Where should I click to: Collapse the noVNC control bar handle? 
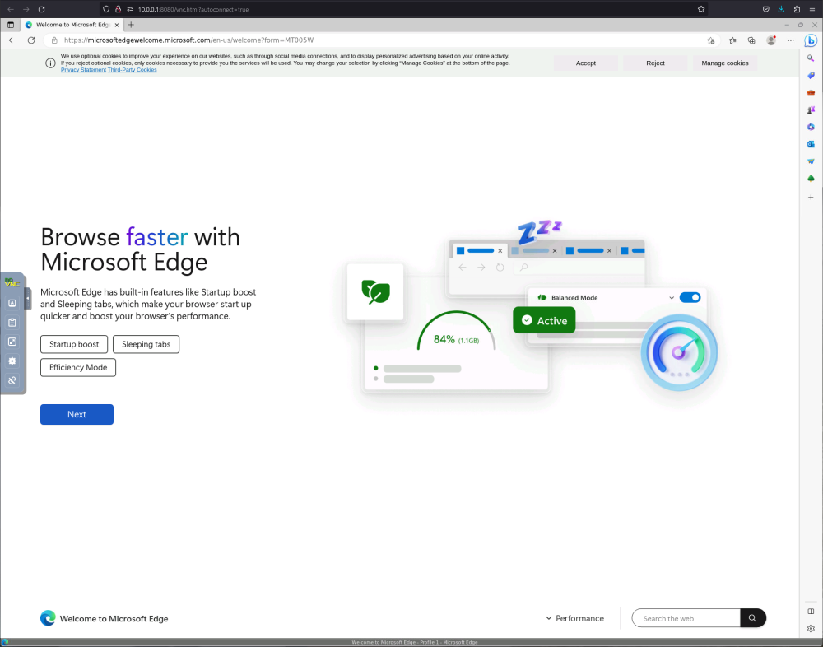pyautogui.click(x=28, y=299)
